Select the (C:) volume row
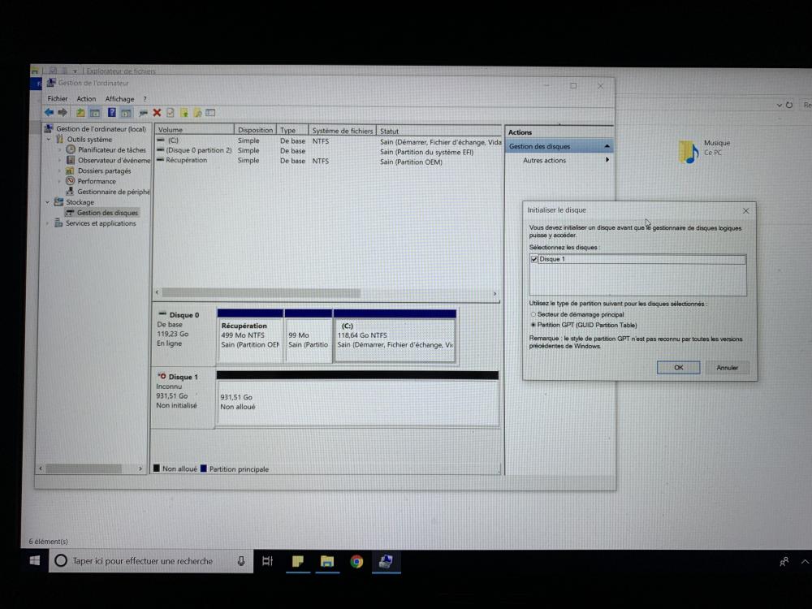Viewport: 812px width, 609px height. click(328, 140)
